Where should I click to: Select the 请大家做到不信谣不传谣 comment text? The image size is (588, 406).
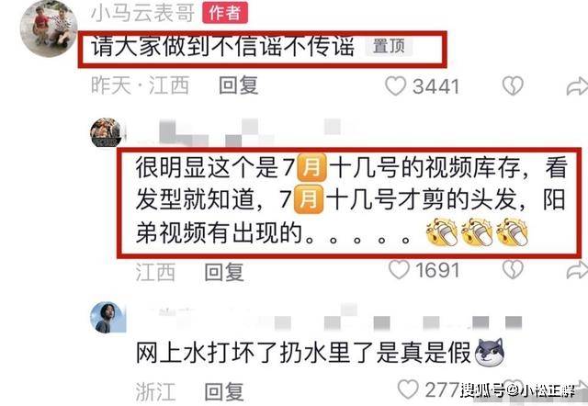pyautogui.click(x=222, y=47)
